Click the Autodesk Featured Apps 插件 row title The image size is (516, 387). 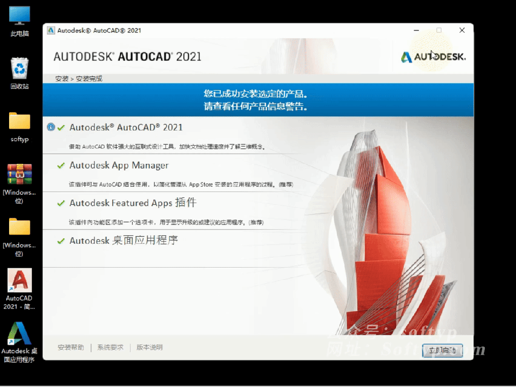click(133, 203)
